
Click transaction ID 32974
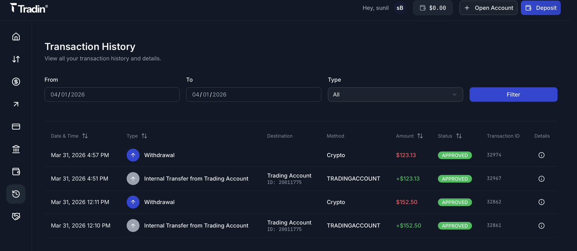click(494, 155)
